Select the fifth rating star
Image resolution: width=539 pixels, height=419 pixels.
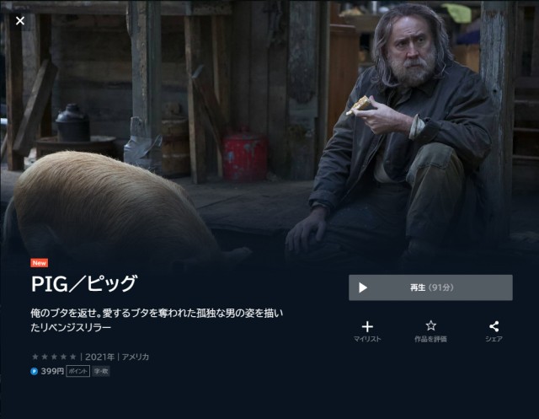point(73,357)
